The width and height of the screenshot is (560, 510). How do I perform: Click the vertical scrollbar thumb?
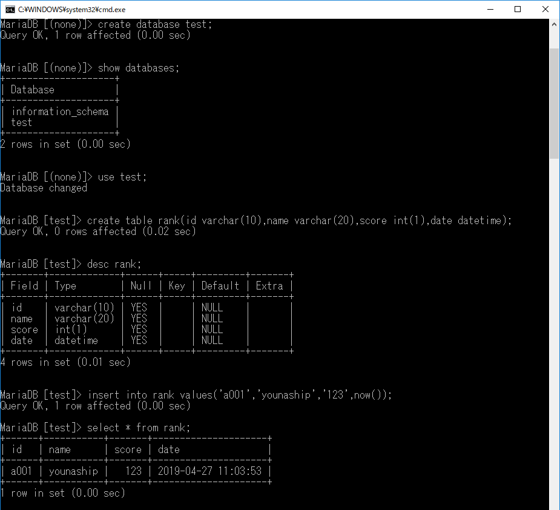pyautogui.click(x=554, y=104)
